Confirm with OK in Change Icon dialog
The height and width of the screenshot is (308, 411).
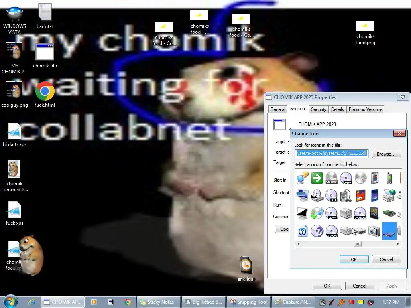point(354,259)
